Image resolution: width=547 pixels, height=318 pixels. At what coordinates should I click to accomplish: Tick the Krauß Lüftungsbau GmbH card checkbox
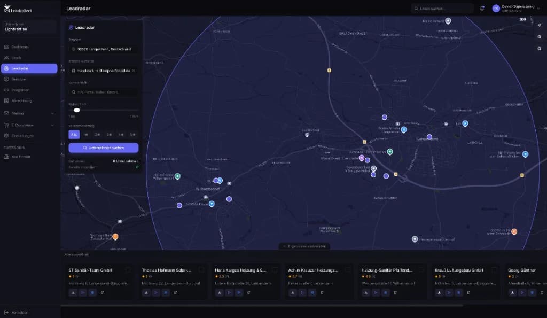click(494, 270)
